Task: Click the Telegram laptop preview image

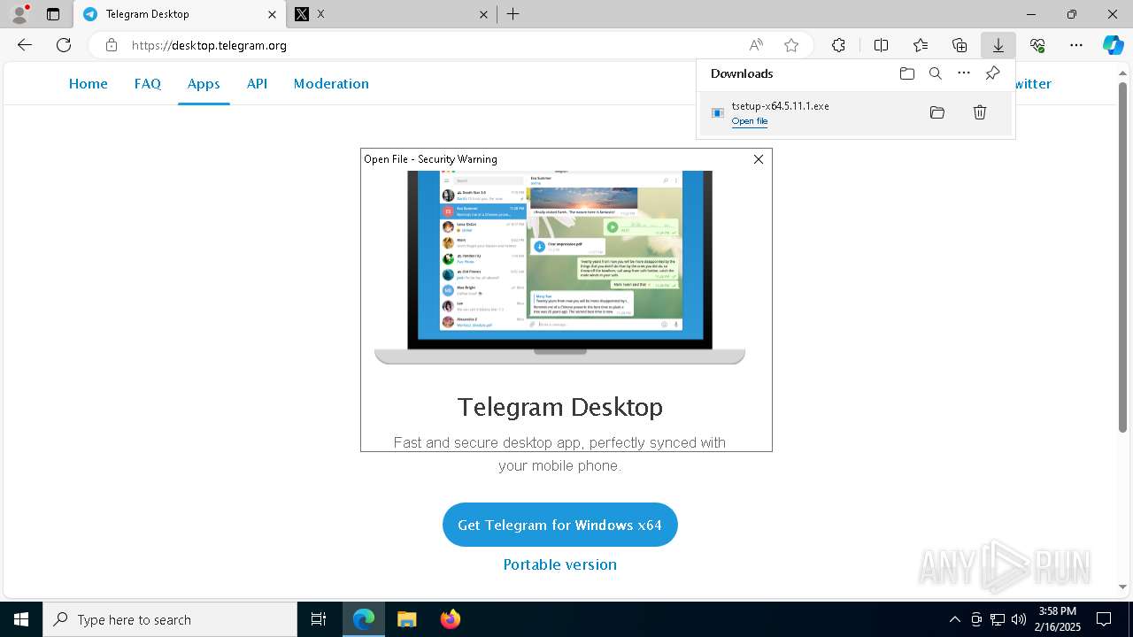Action: coord(560,266)
